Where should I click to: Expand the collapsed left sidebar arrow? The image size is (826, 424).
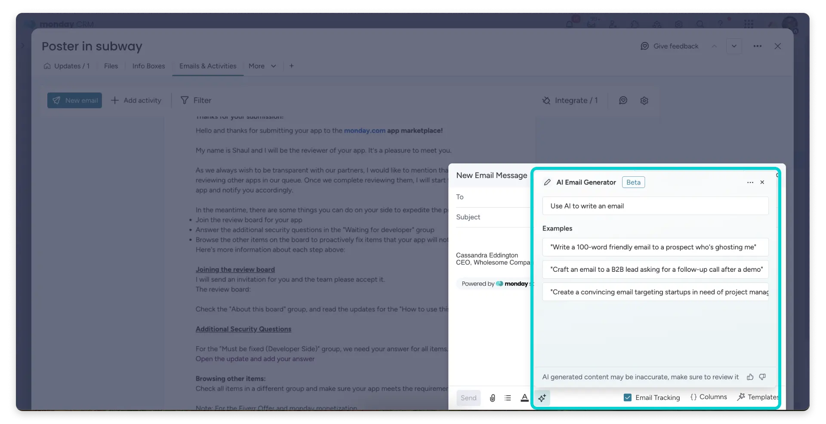tap(23, 45)
